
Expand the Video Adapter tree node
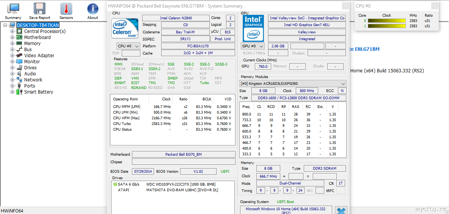tap(12, 56)
